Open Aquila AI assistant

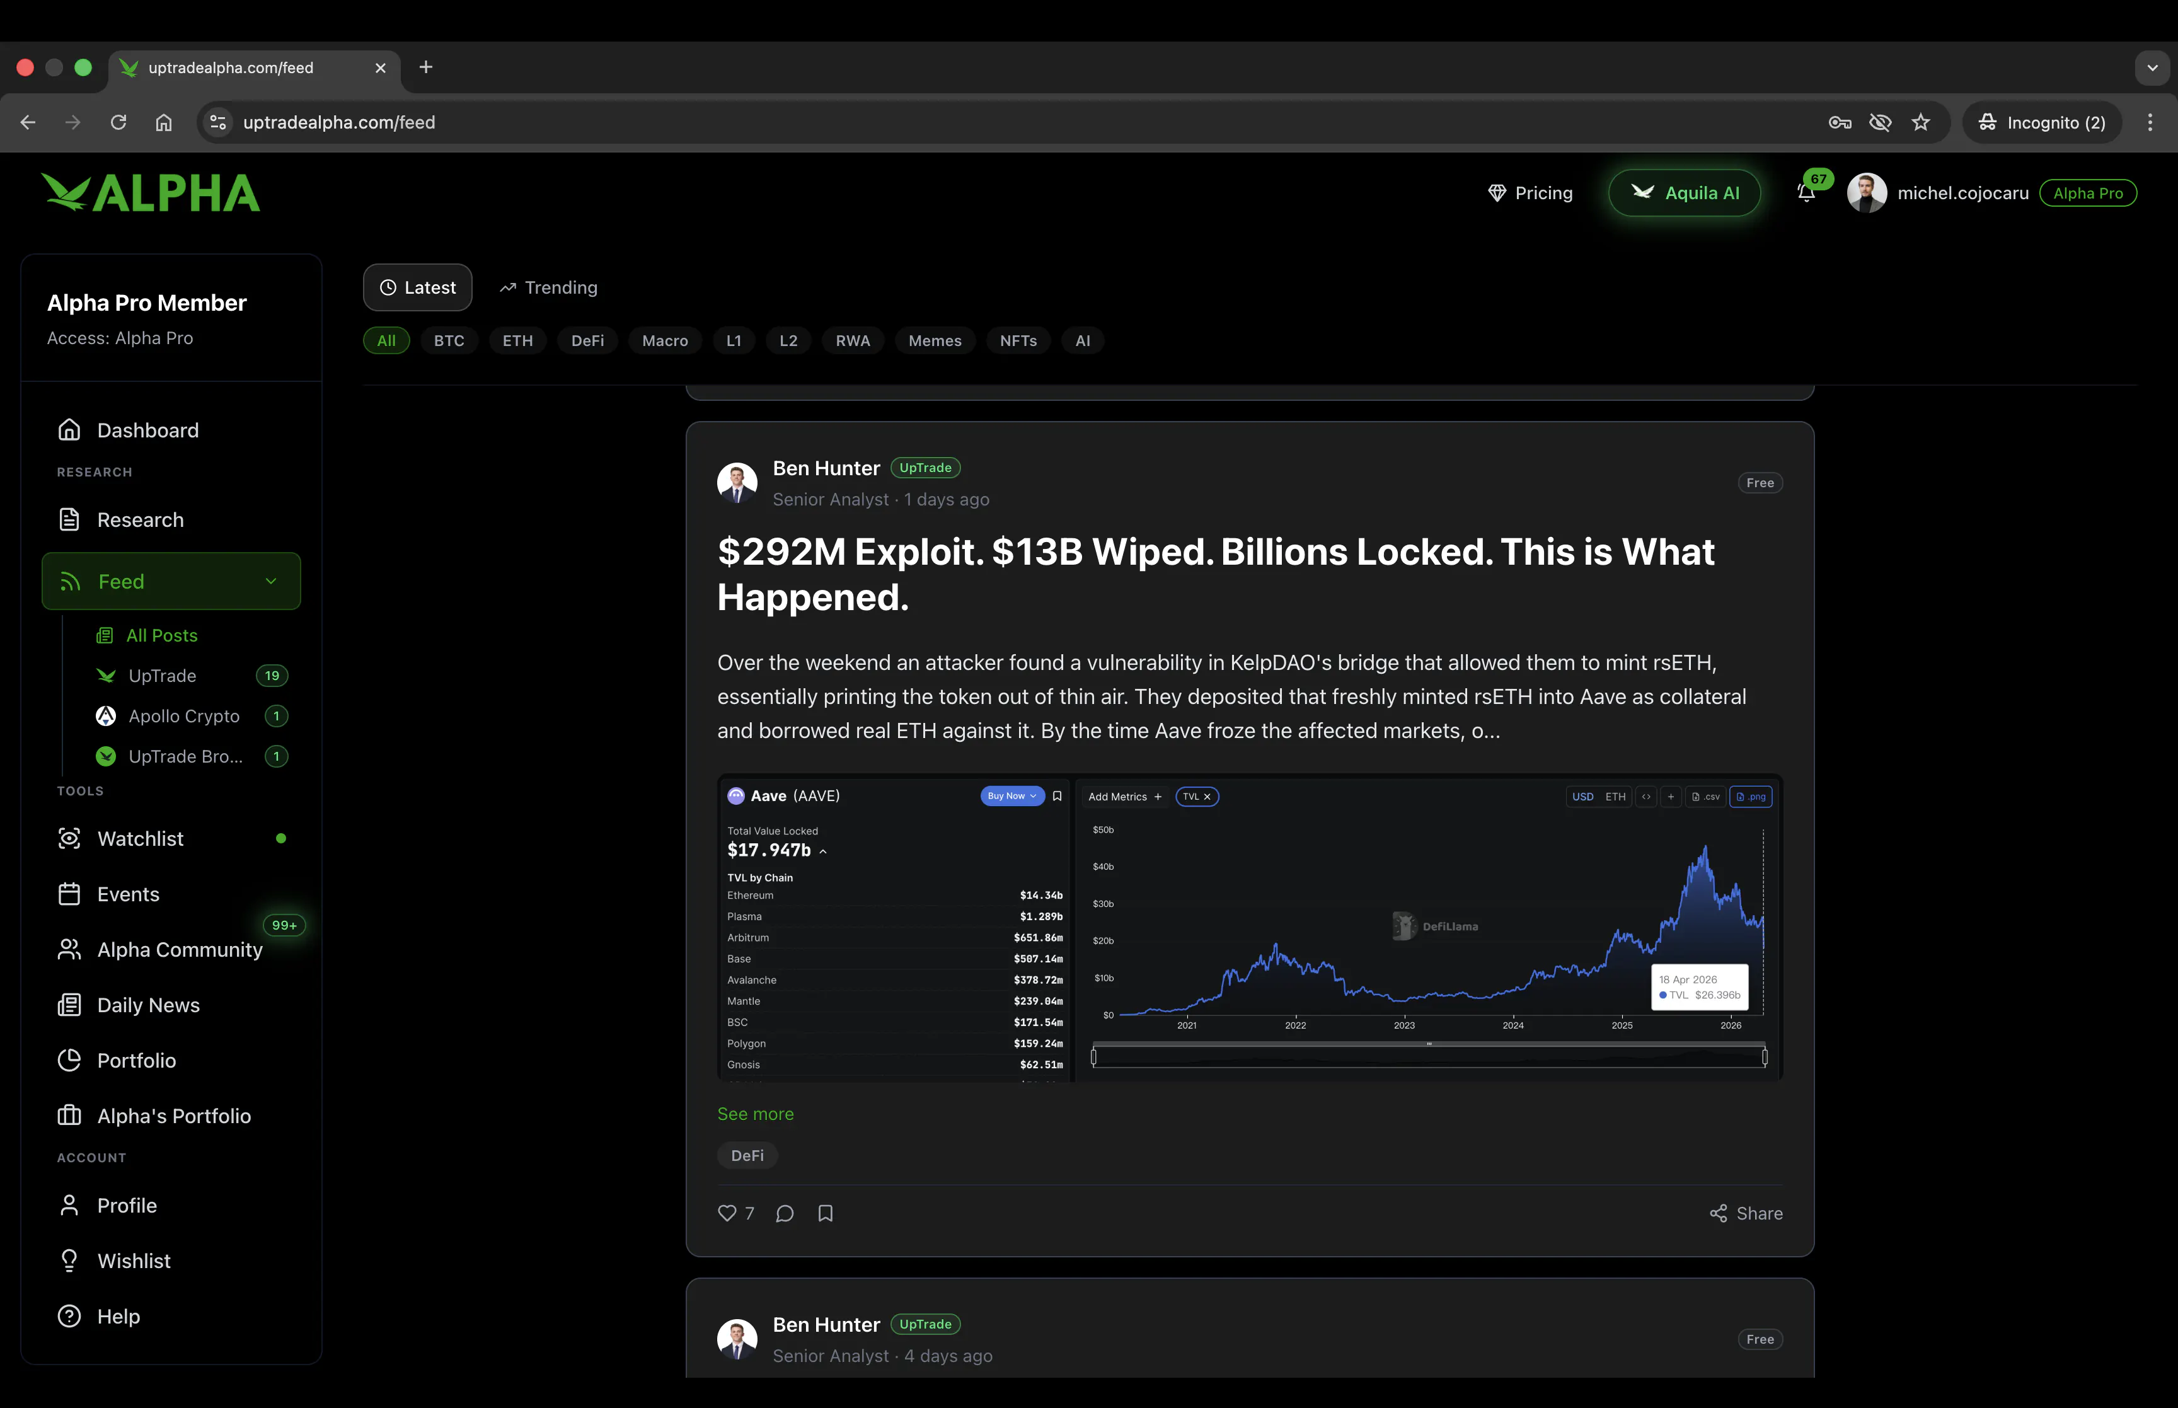1683,193
